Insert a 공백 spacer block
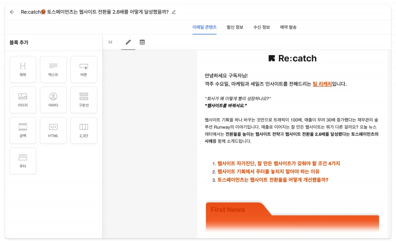The width and height of the screenshot is (396, 243). (22, 130)
